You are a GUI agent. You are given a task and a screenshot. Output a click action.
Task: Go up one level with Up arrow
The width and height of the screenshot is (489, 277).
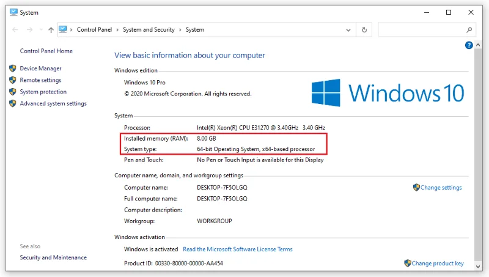click(51, 30)
